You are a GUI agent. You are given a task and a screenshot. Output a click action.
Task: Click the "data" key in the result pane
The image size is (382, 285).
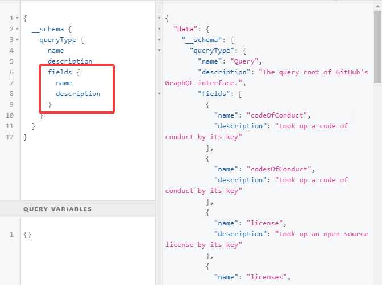pos(185,29)
